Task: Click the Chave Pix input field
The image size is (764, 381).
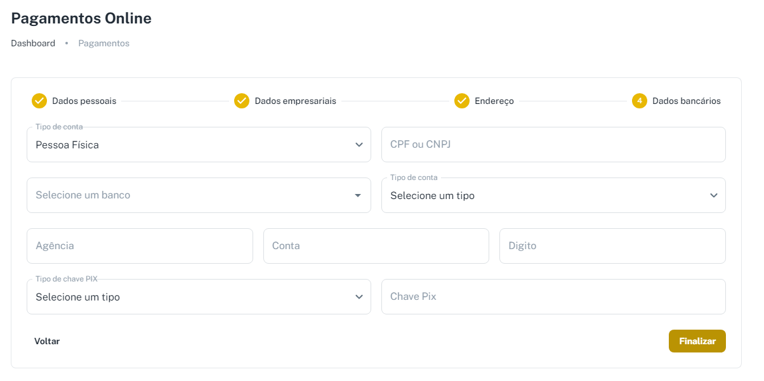Action: point(553,297)
